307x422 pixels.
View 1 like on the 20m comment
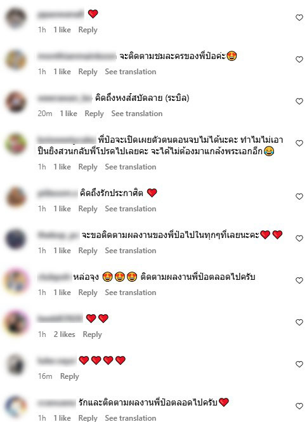click(69, 114)
